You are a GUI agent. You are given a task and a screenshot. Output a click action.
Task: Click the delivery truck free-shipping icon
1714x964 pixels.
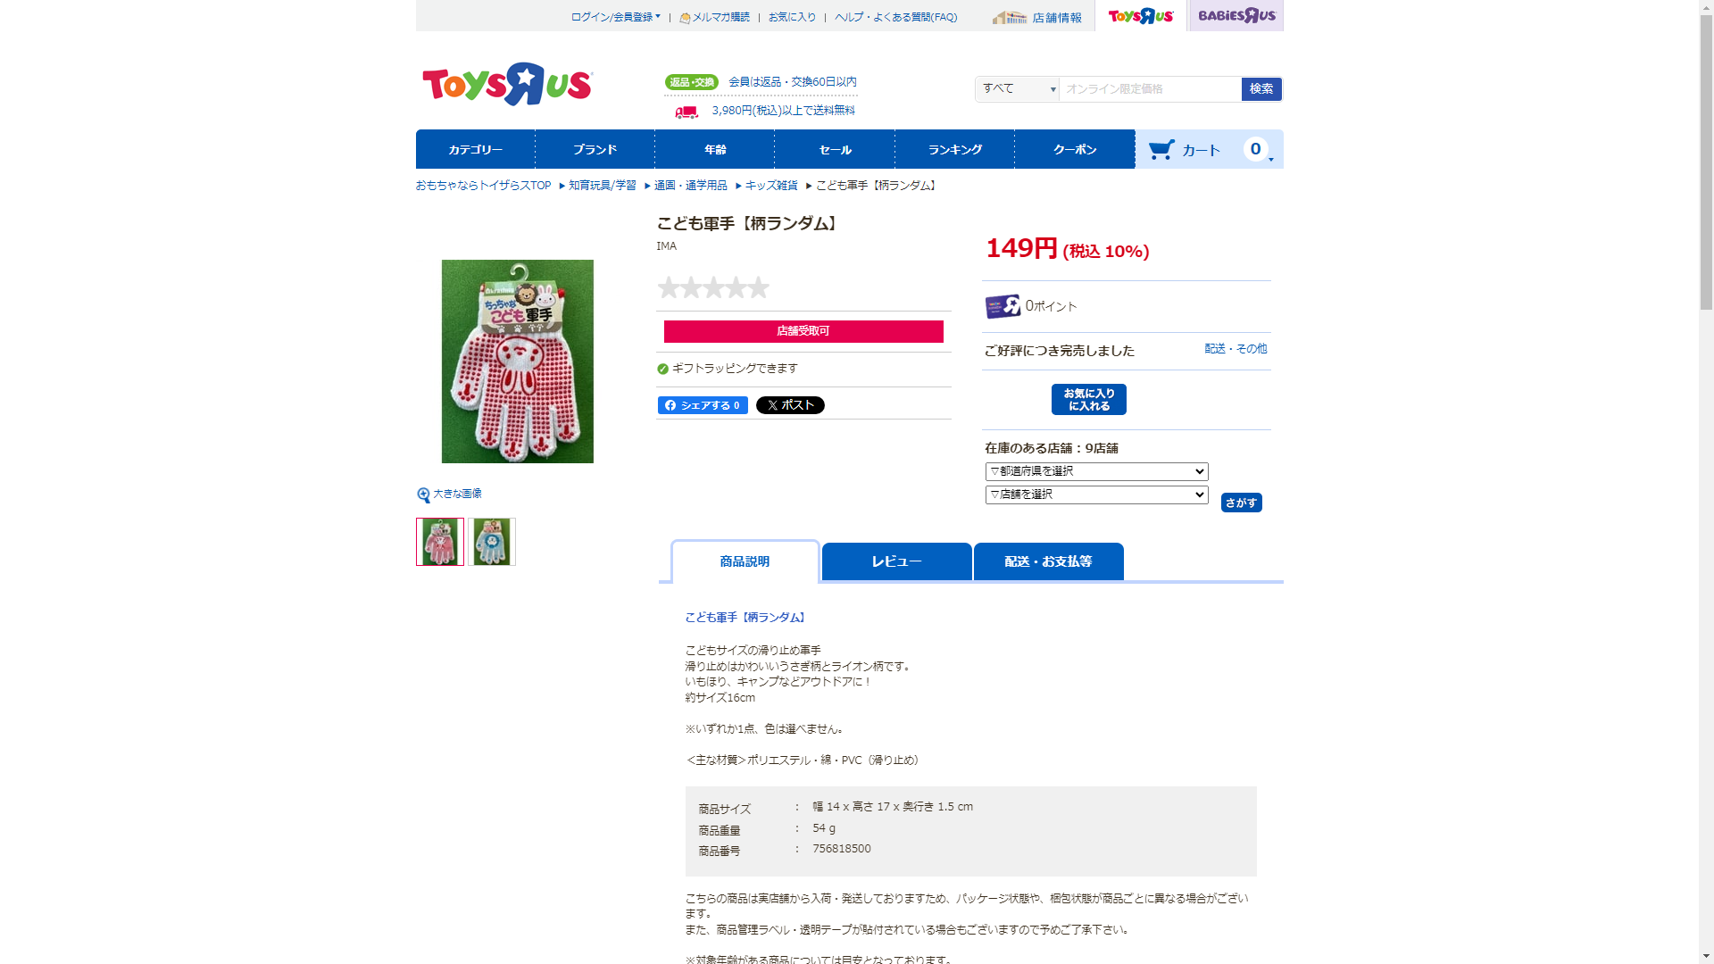[686, 112]
